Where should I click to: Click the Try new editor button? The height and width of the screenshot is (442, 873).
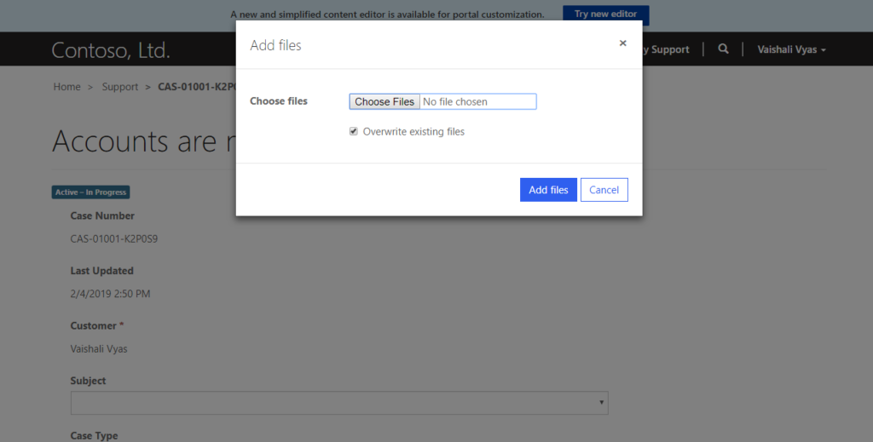606,14
